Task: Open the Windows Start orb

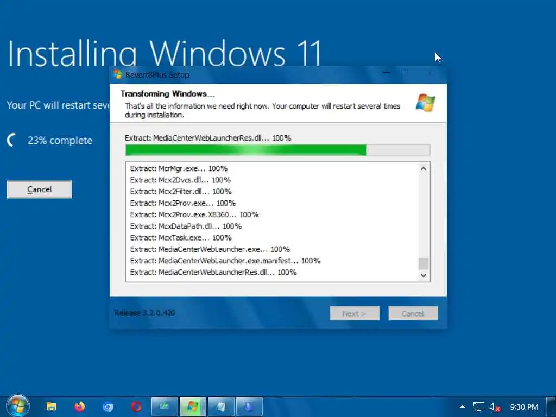Action: click(x=17, y=406)
